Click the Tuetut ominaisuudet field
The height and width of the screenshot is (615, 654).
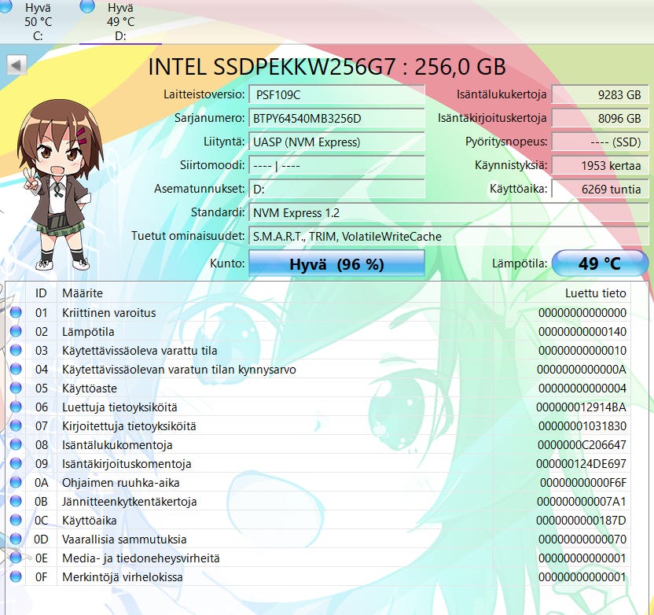pos(449,236)
